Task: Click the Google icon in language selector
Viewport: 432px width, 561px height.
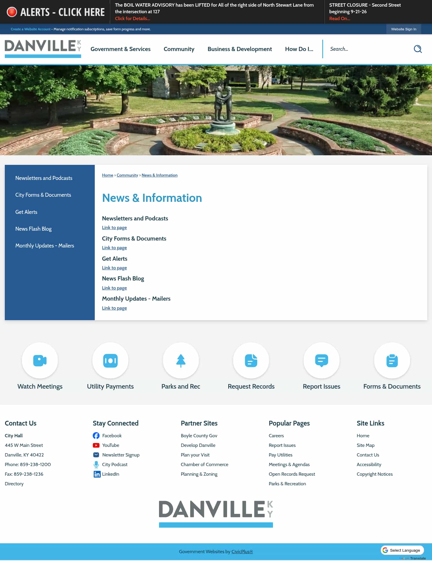Action: [385, 550]
